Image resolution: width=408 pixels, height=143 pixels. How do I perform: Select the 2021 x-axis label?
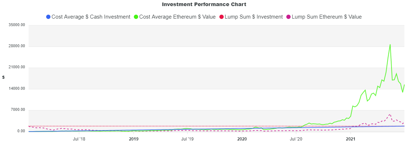351,139
